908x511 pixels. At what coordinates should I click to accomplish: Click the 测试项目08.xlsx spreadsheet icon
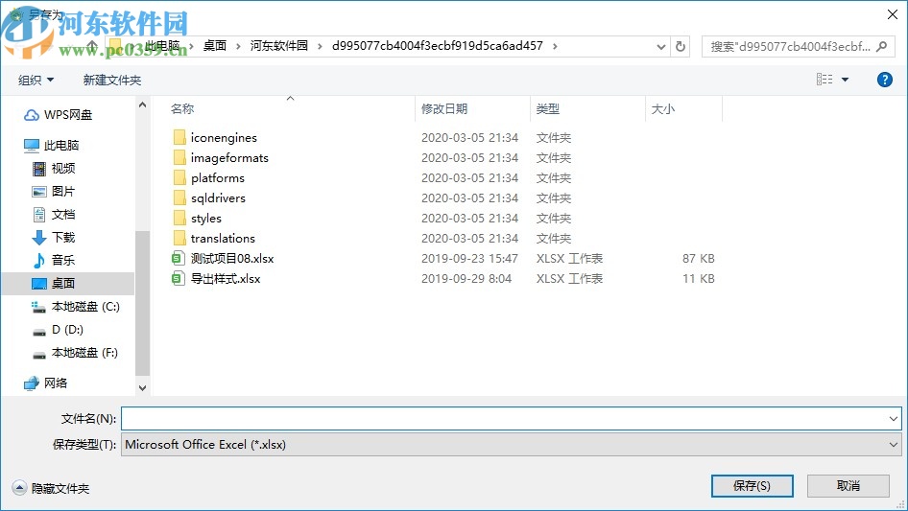coord(179,258)
